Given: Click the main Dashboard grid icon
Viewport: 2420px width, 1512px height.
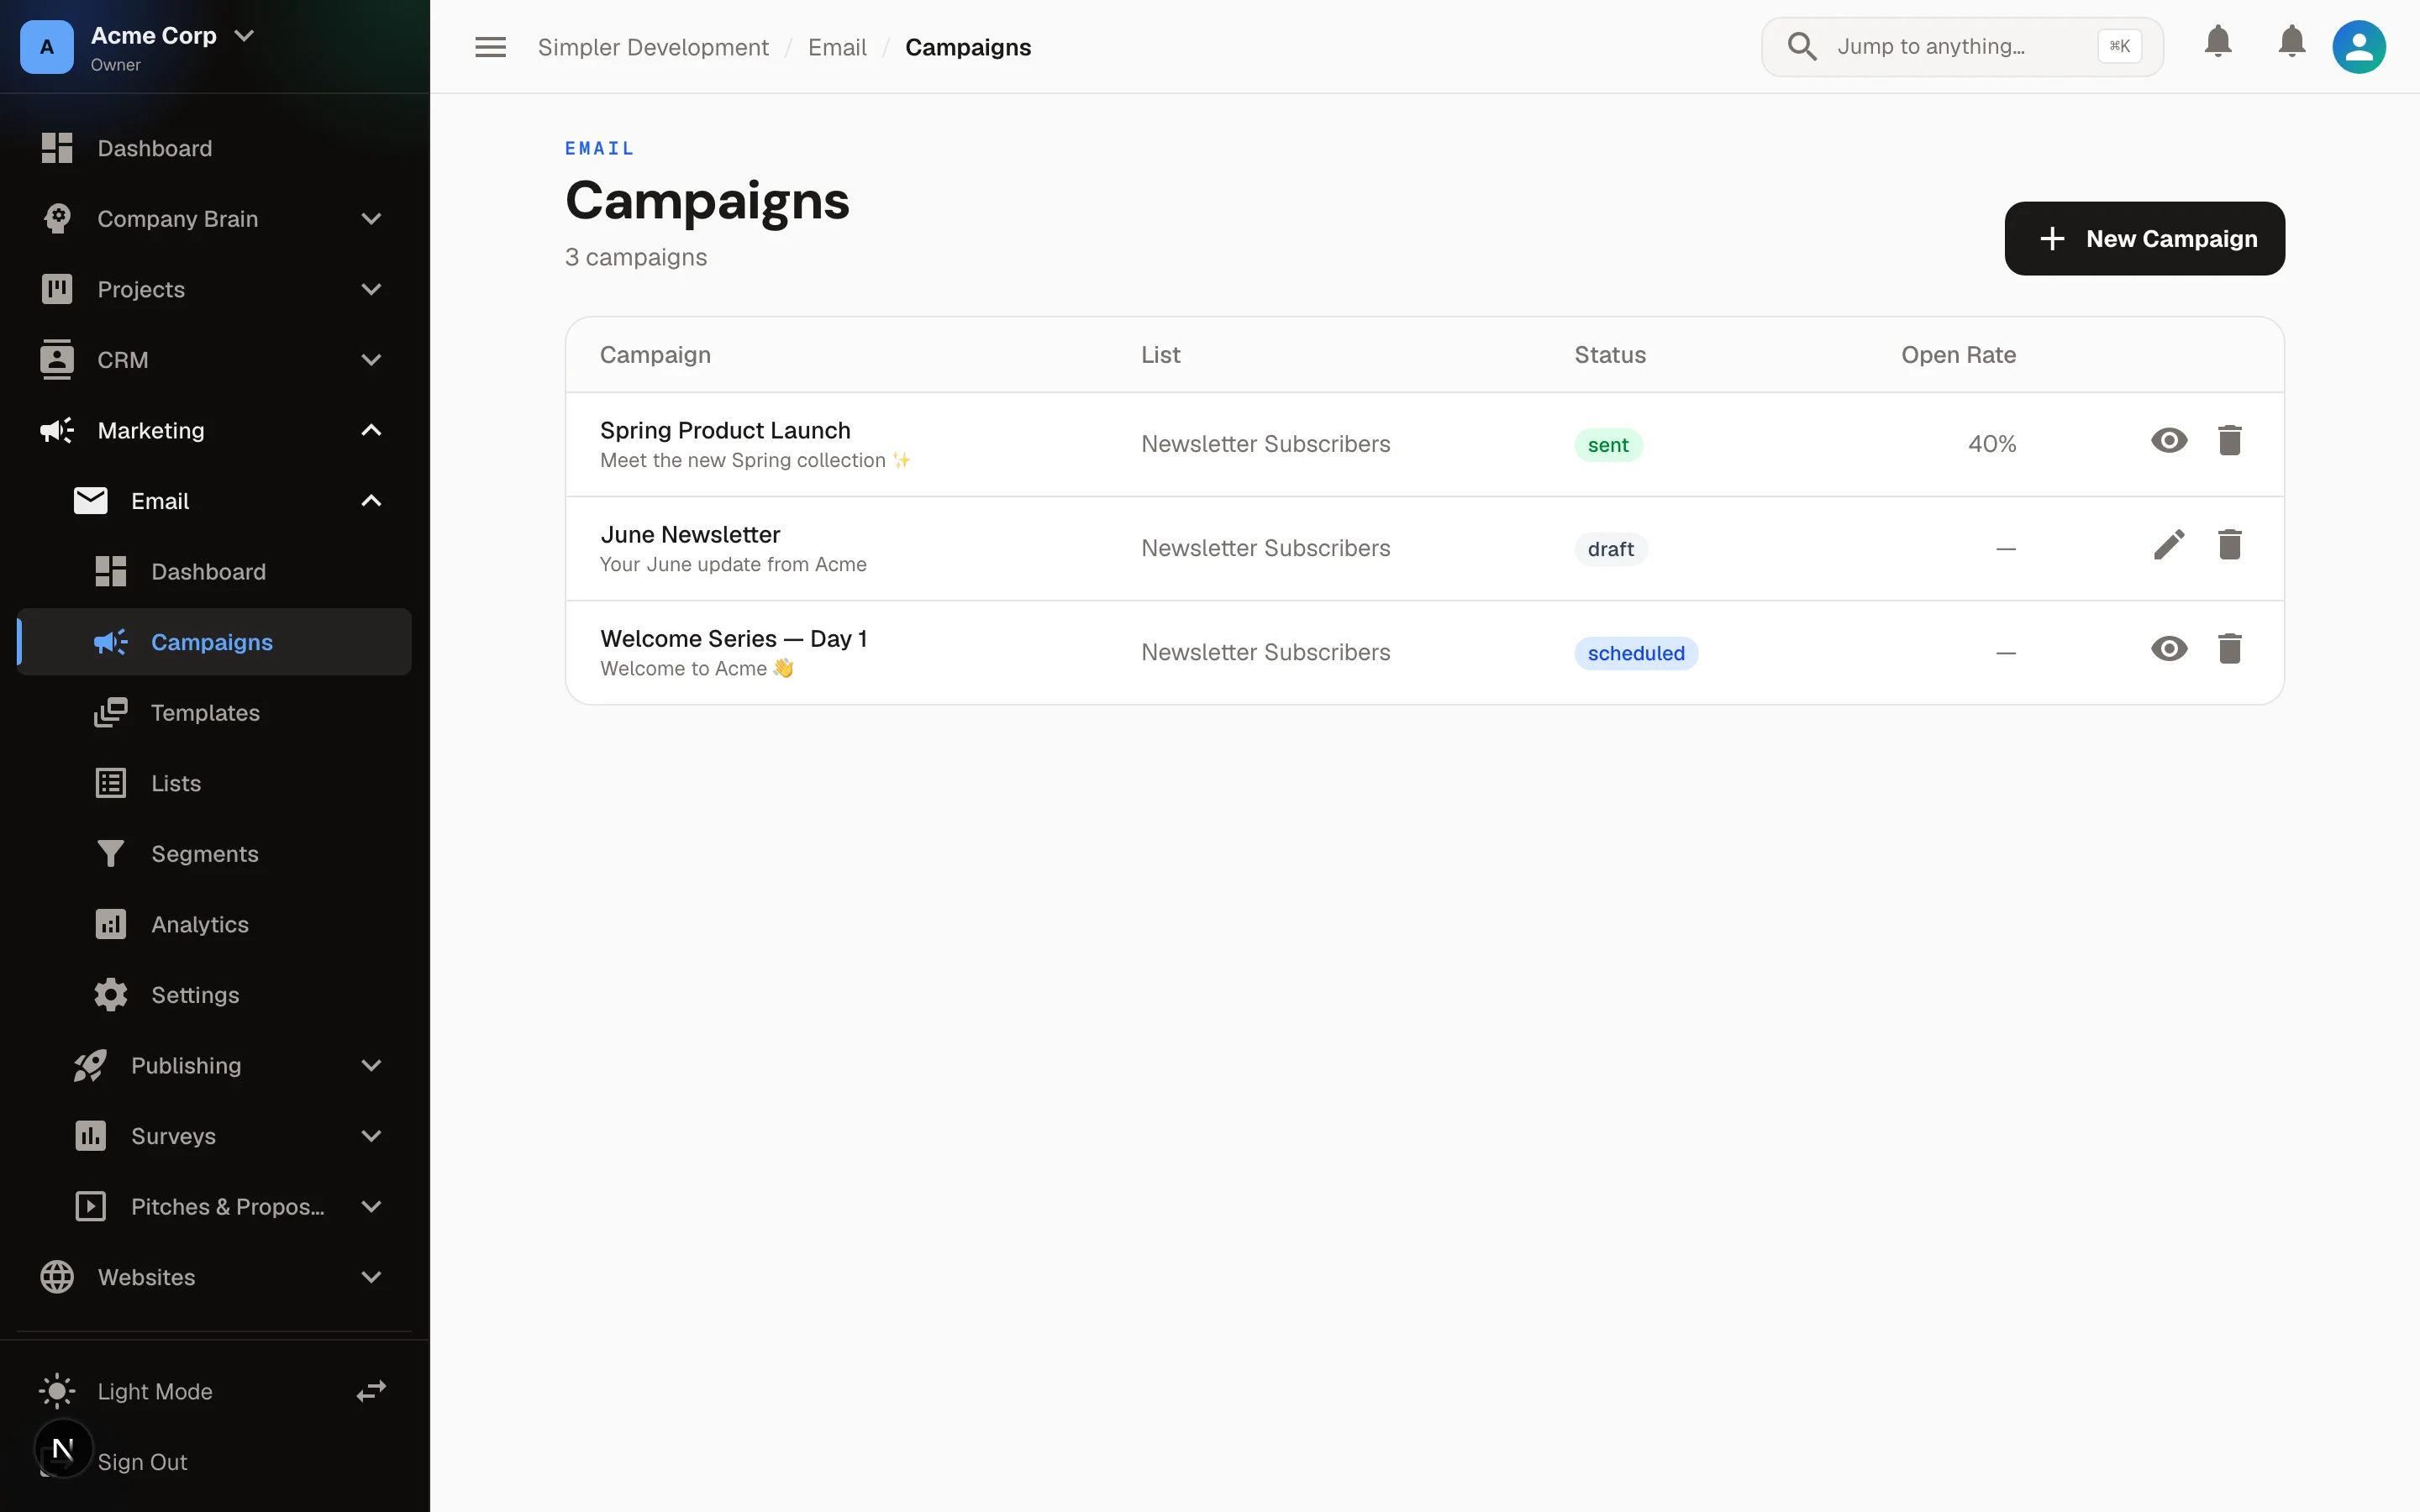Looking at the screenshot, I should (x=57, y=148).
